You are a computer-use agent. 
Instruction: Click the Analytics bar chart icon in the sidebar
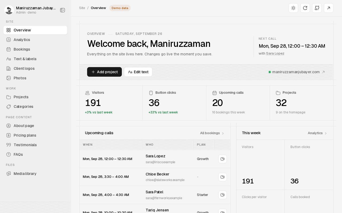[9, 40]
